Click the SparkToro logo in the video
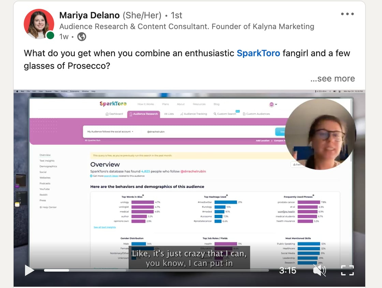Screen dimensions: 382x288 coord(113,104)
